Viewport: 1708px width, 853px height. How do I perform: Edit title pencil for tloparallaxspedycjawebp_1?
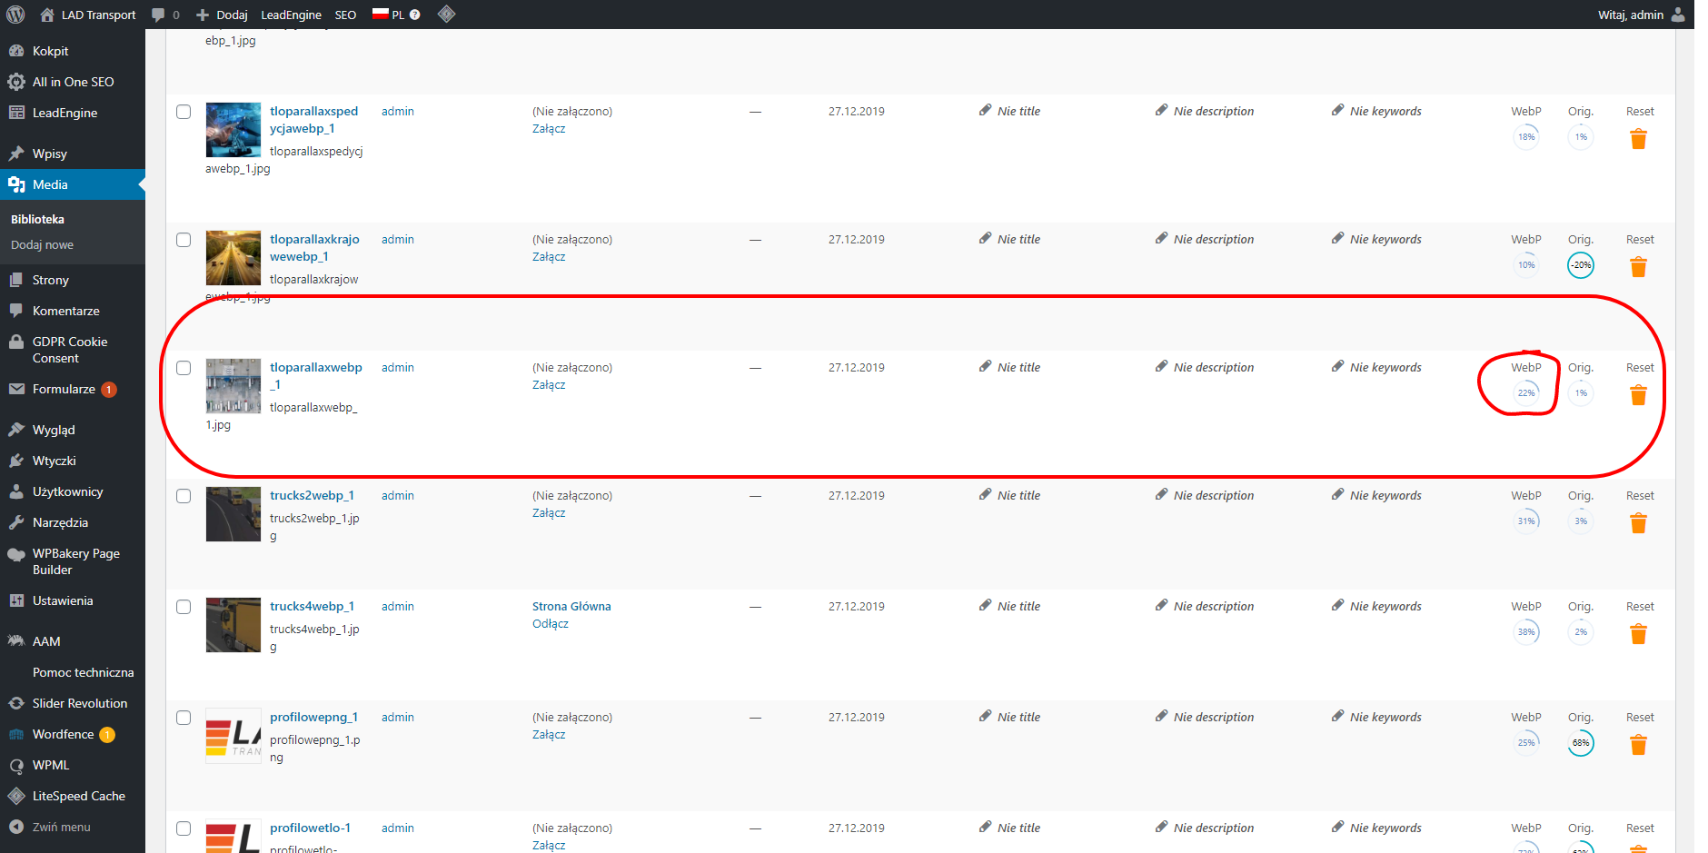[986, 110]
